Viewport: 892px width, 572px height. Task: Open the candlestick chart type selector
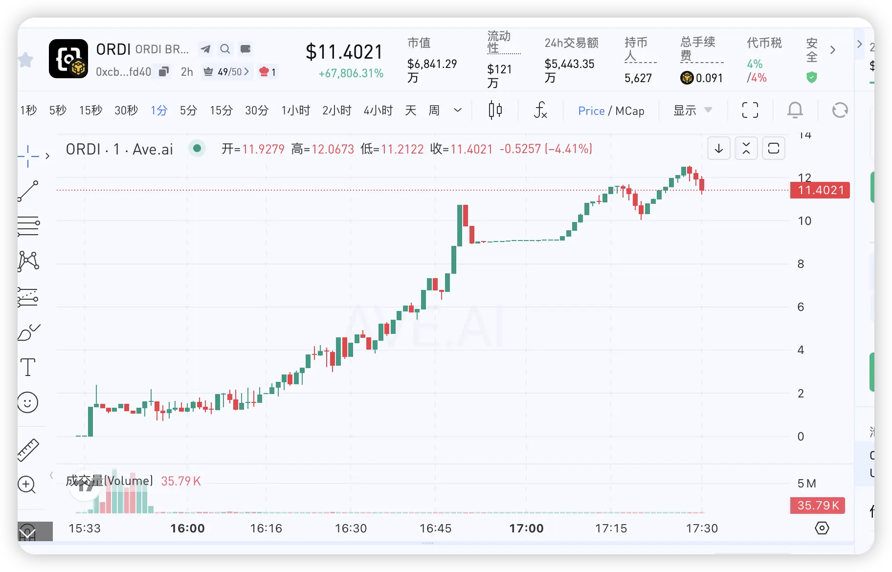pyautogui.click(x=495, y=110)
